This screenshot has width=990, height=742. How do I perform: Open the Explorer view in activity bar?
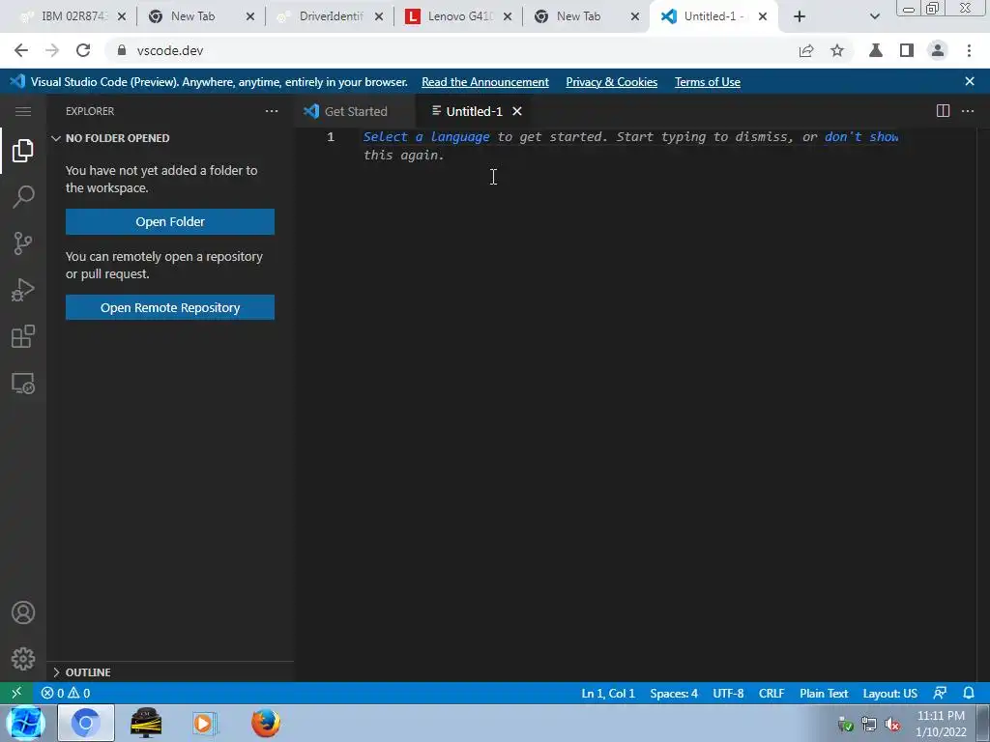click(23, 150)
